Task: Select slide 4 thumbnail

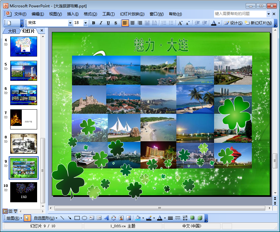Action: tap(24, 46)
